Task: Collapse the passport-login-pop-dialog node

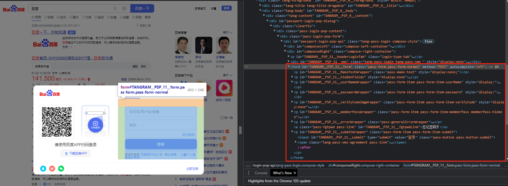Action: [x=267, y=21]
